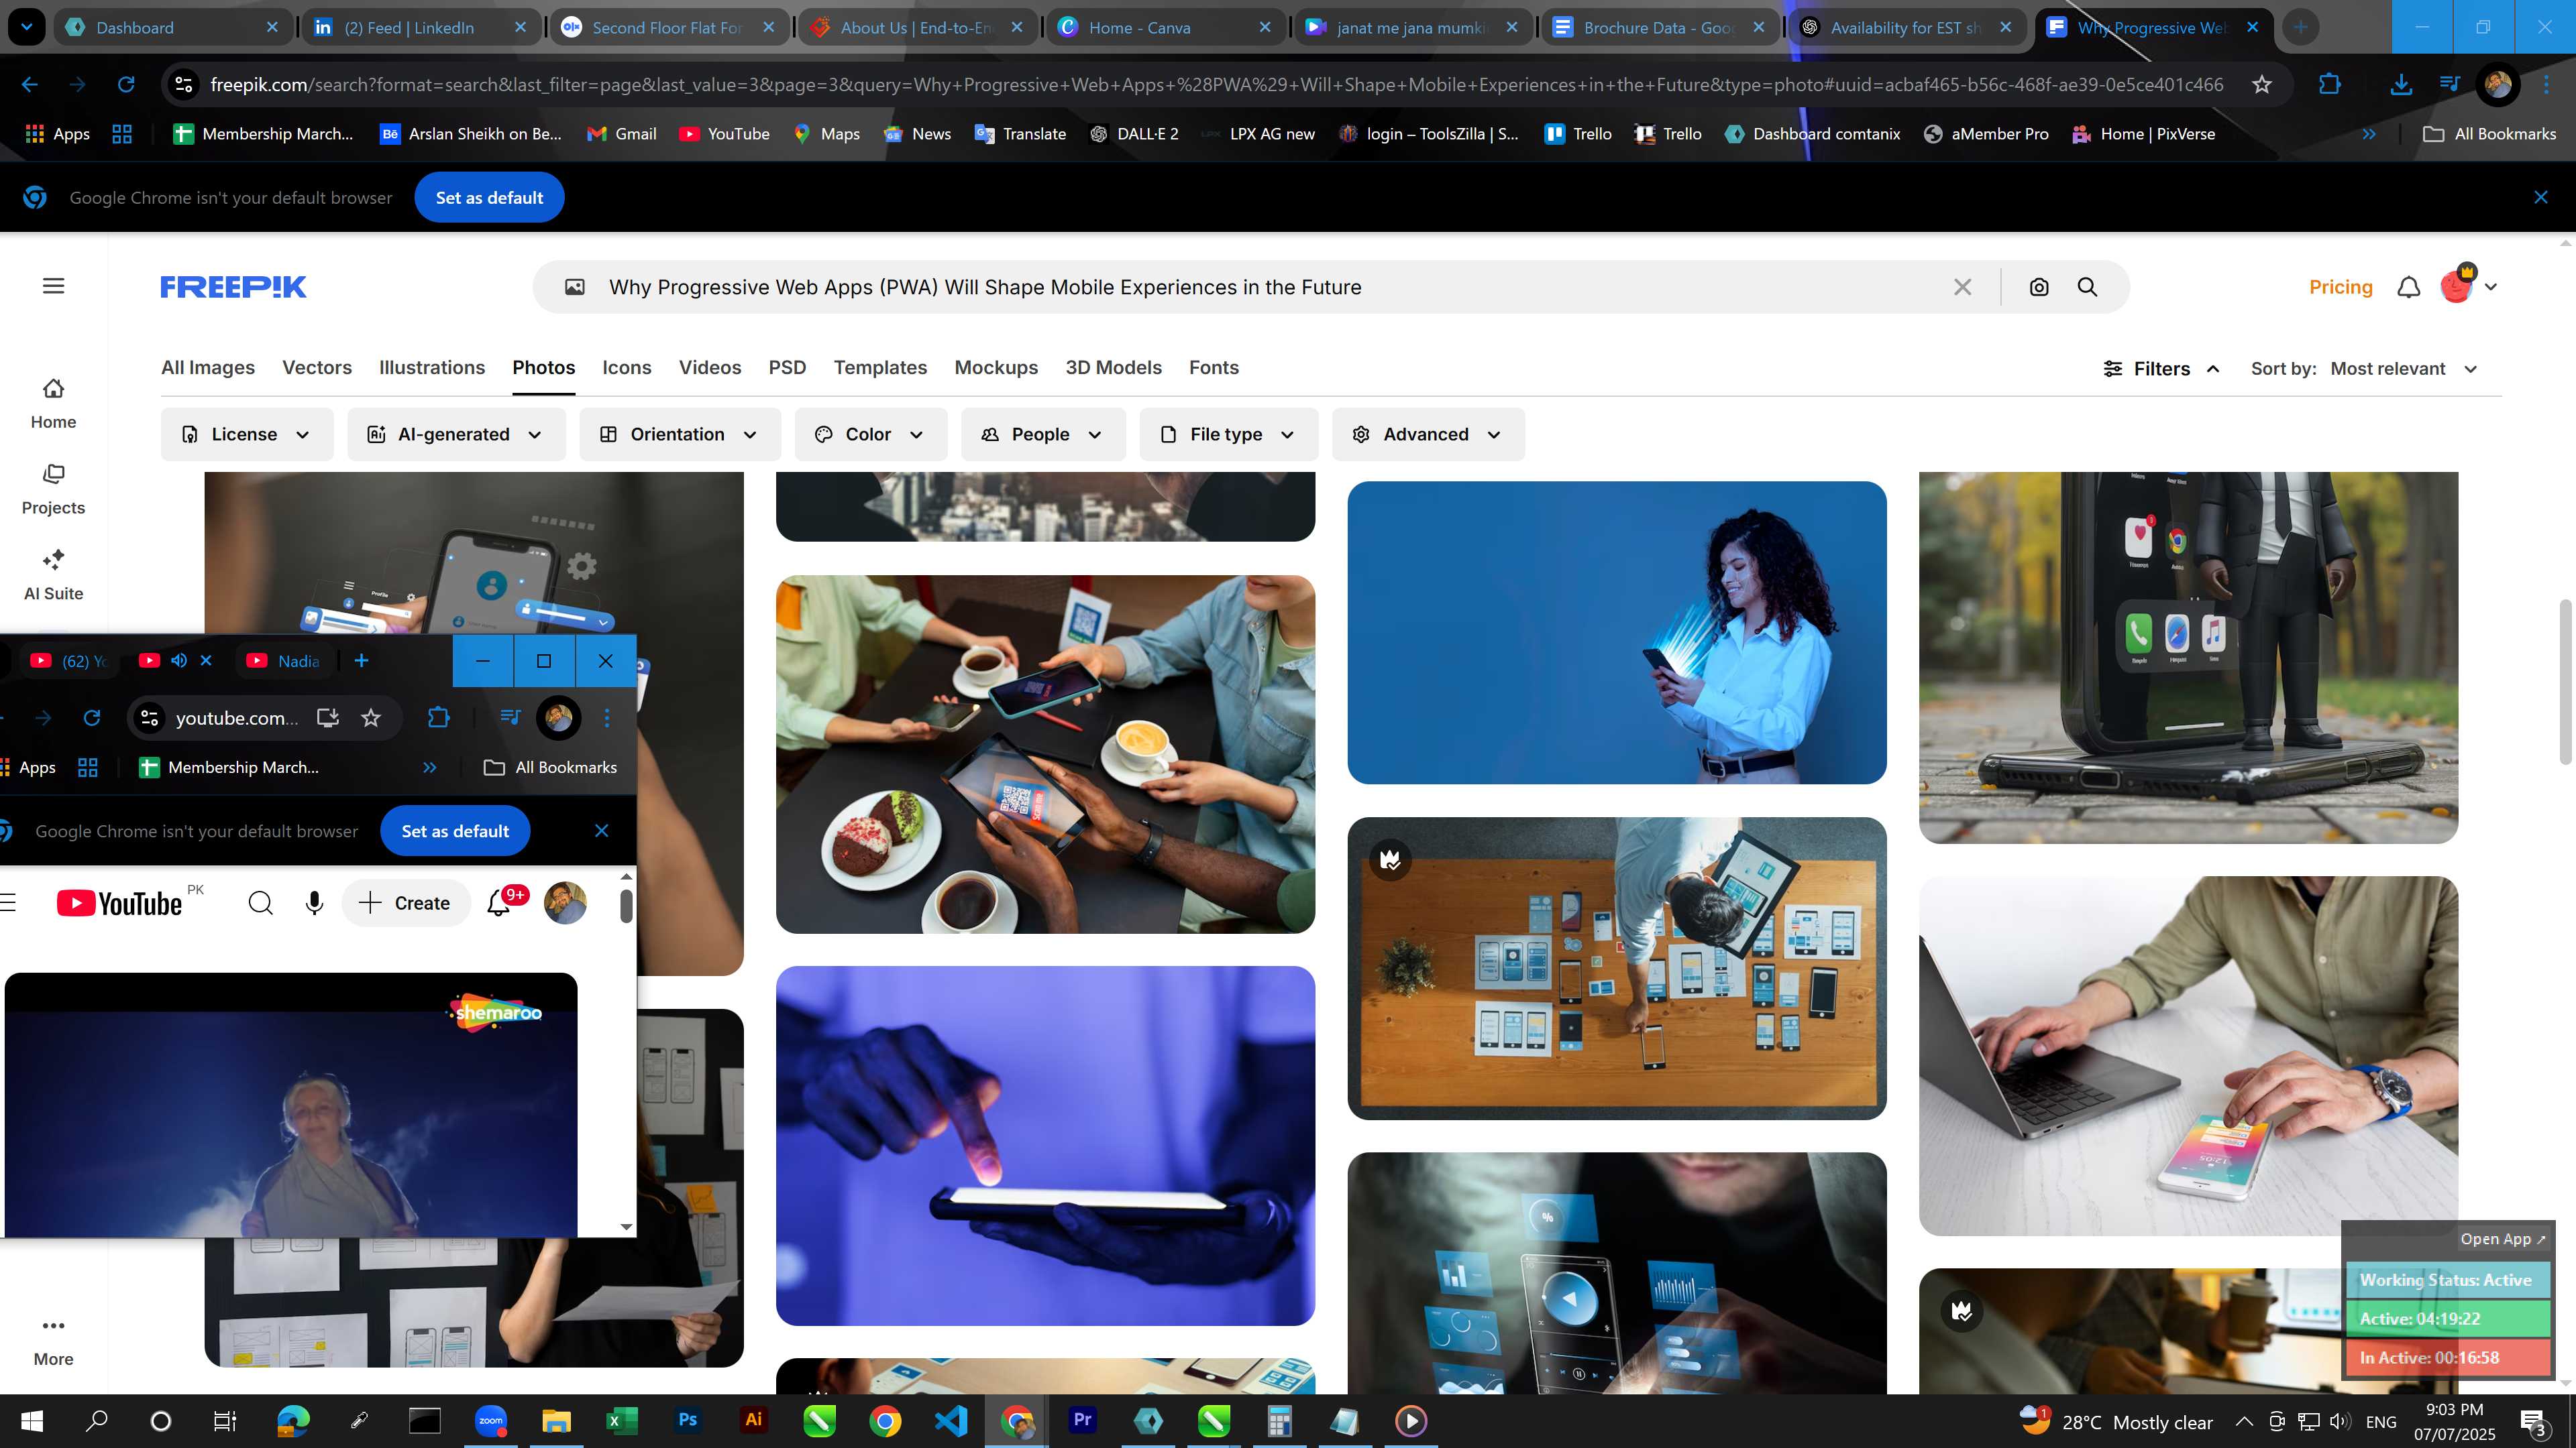
Task: Click Set as default in YouTube window
Action: coord(455,831)
